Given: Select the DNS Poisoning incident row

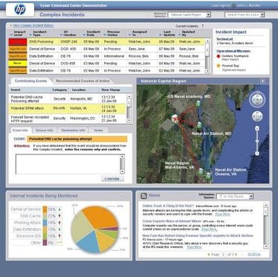Looking at the screenshot, I should click(x=106, y=42).
